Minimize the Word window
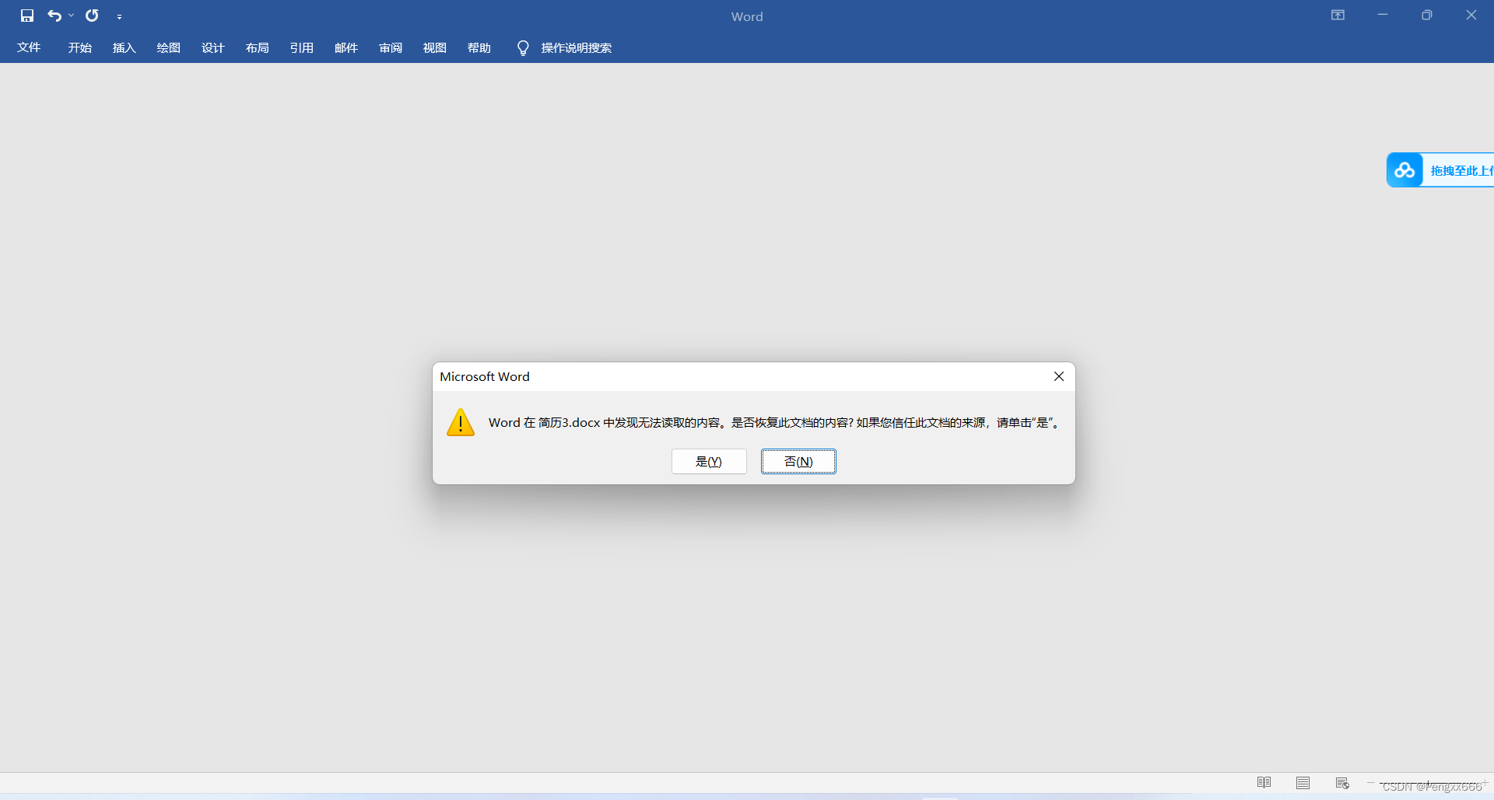This screenshot has width=1494, height=800. coord(1383,15)
